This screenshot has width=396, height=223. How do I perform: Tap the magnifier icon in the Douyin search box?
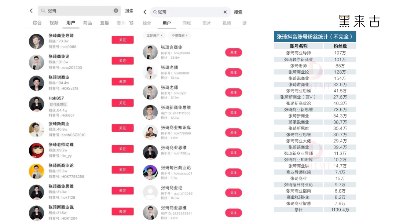(43, 11)
